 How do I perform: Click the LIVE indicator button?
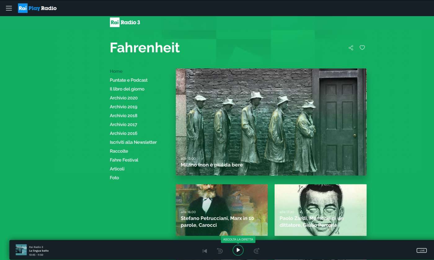click(x=422, y=250)
